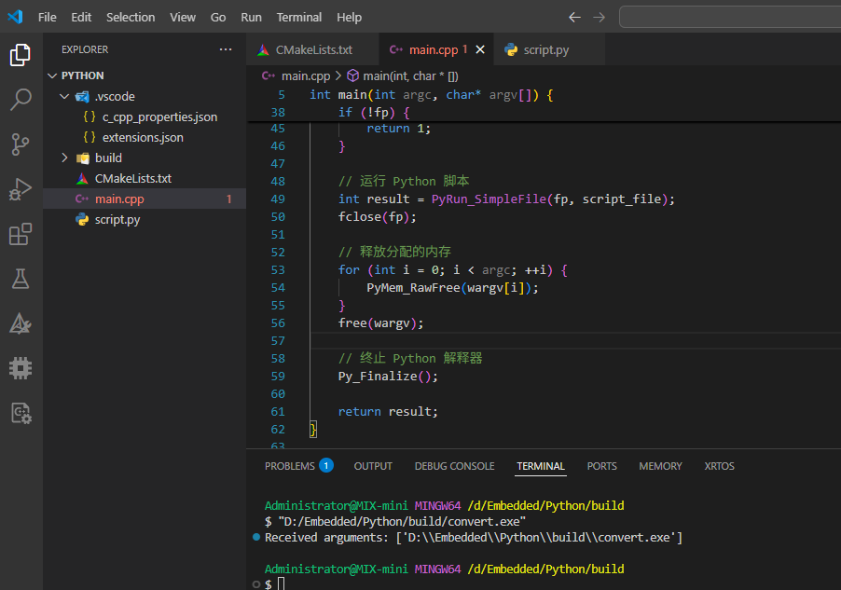Open the Explorer view in activity bar
Viewport: 841px width, 590px height.
(x=21, y=55)
